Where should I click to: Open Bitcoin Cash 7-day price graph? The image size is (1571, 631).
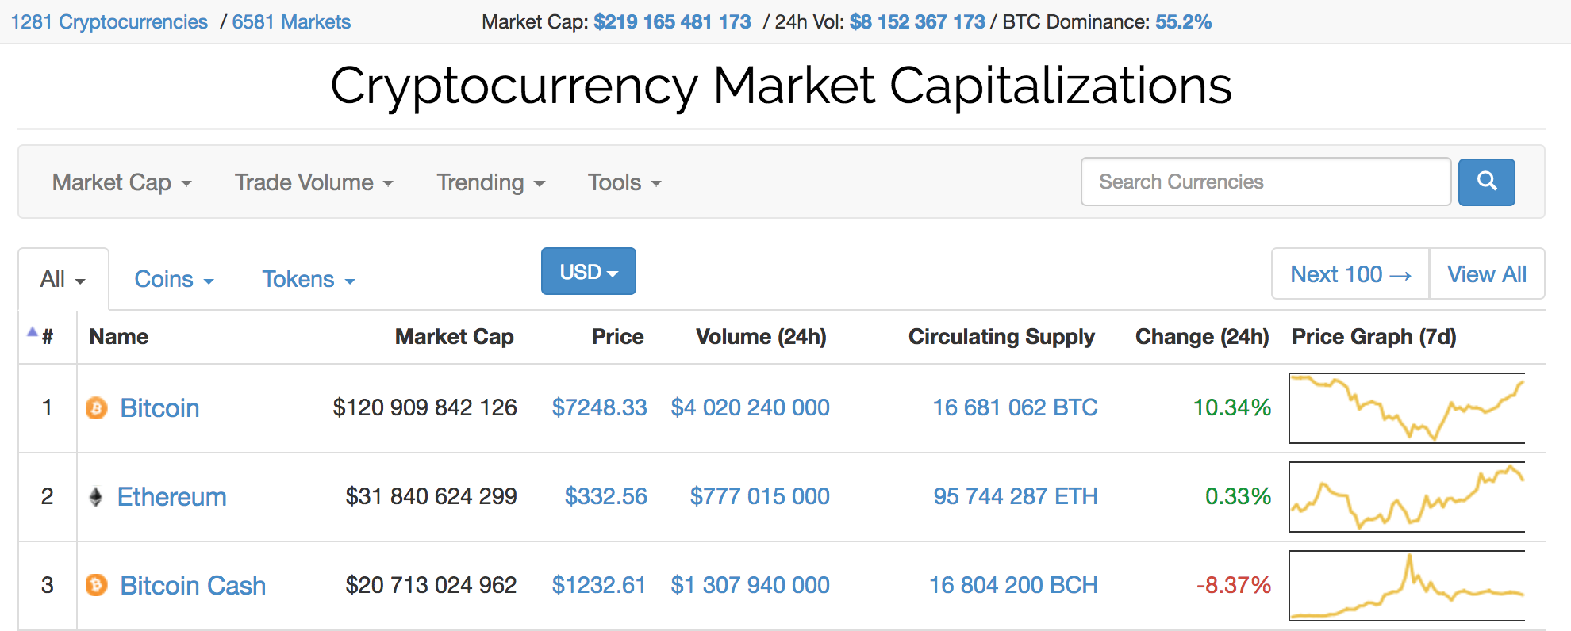[x=1406, y=586]
